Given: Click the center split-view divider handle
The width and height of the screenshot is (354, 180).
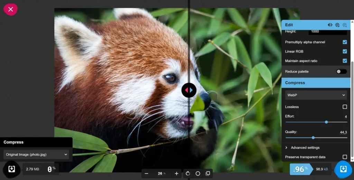Looking at the screenshot, I should (189, 90).
